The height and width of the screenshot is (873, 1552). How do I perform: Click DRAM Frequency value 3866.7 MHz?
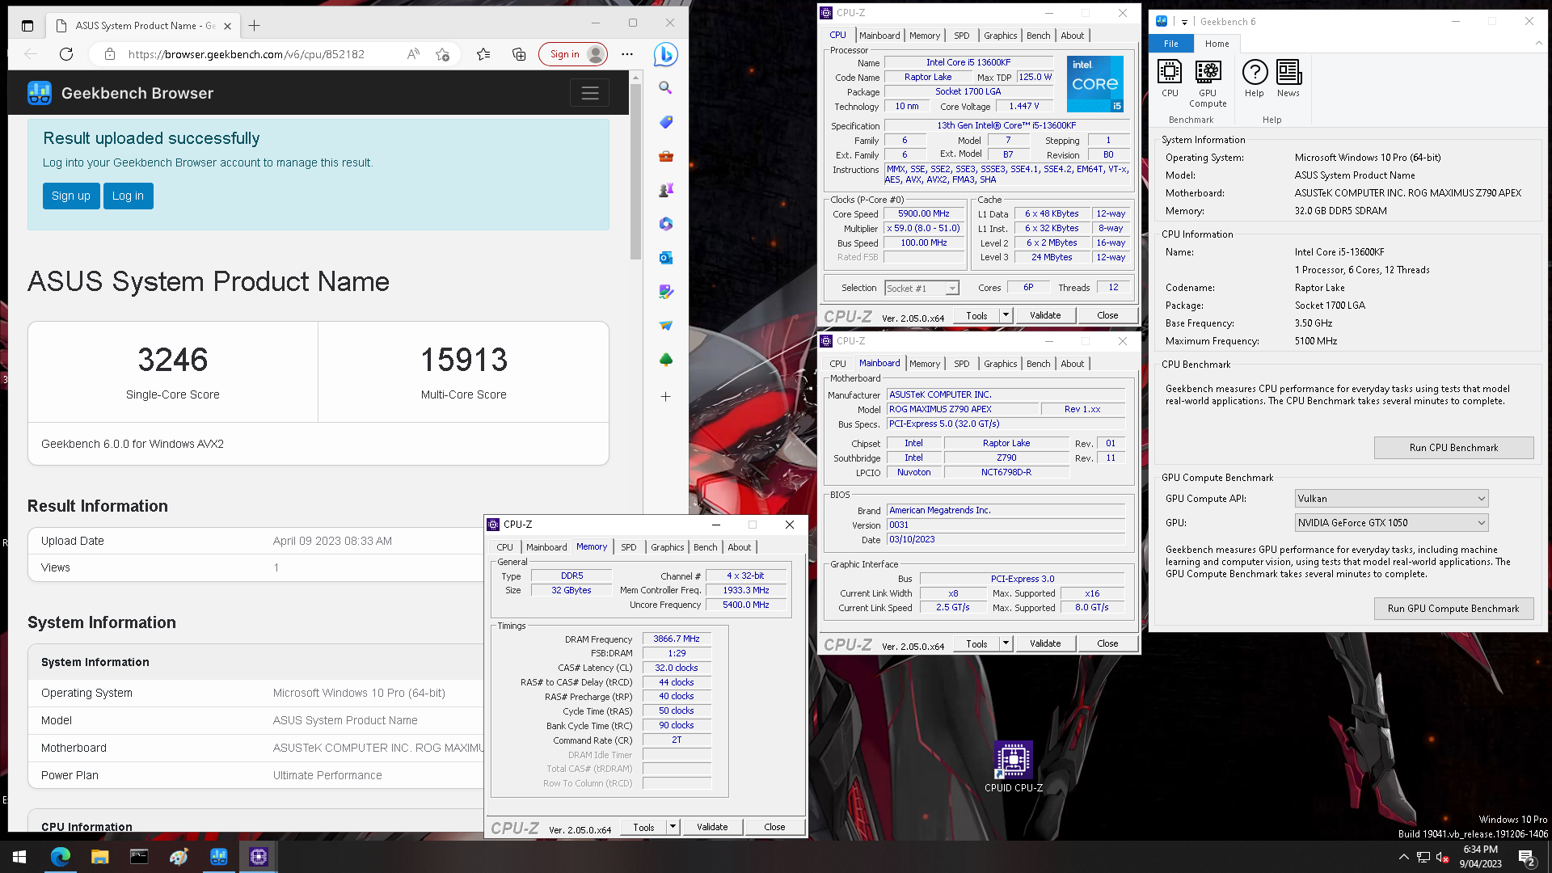pos(677,639)
